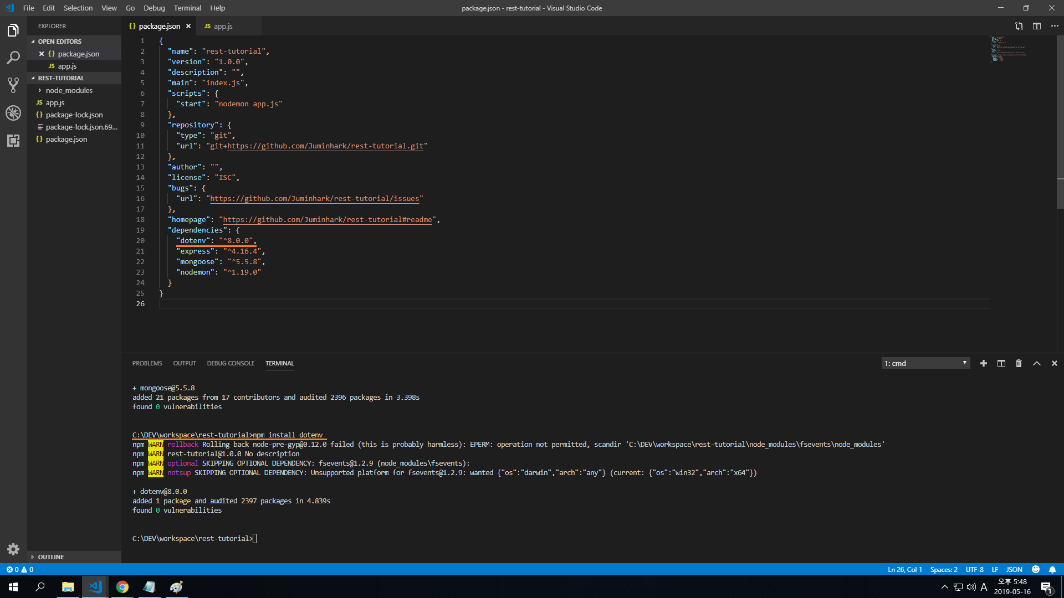The image size is (1064, 598).
Task: Click the editor minimap preview
Action: [1009, 49]
